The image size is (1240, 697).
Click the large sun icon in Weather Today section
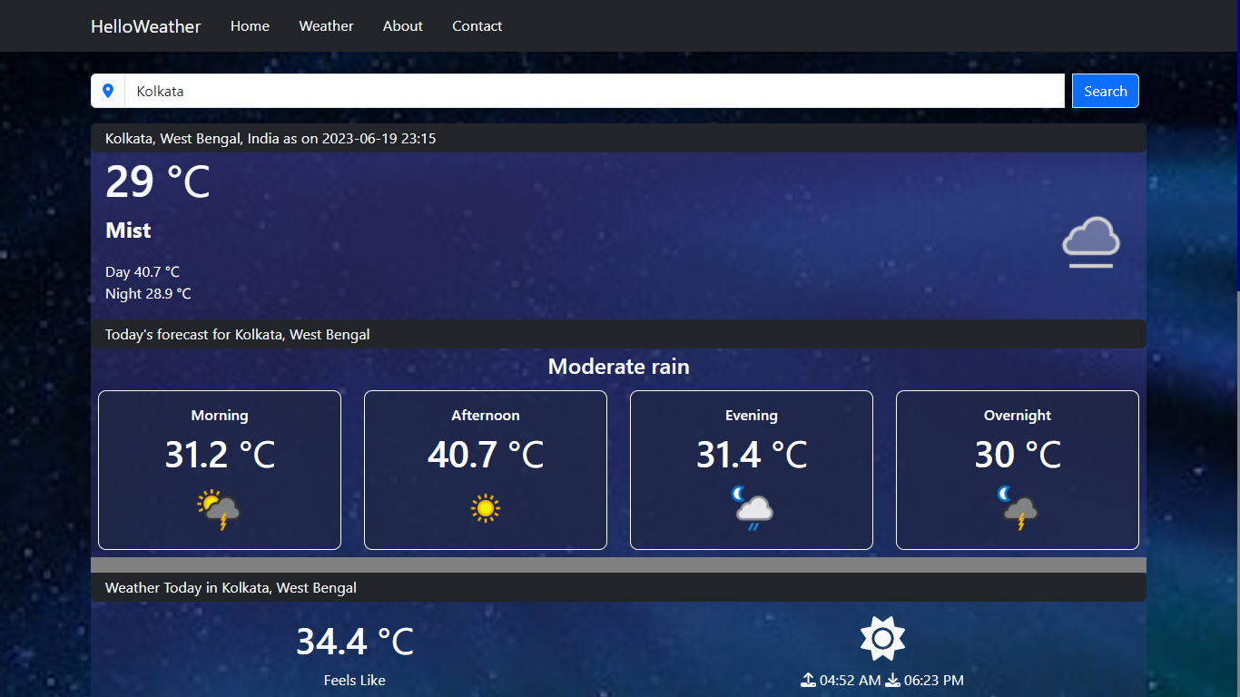point(881,638)
